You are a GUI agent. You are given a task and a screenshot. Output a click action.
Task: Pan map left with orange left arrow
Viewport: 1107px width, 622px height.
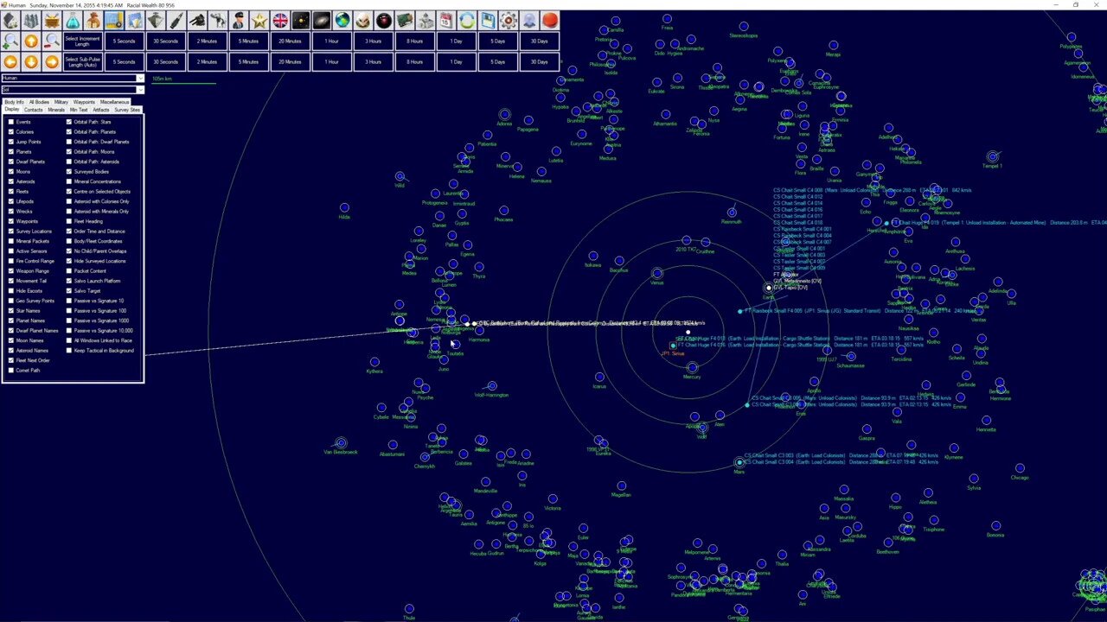(10, 61)
